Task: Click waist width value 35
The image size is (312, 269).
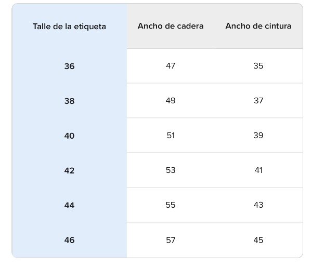Action: [258, 66]
